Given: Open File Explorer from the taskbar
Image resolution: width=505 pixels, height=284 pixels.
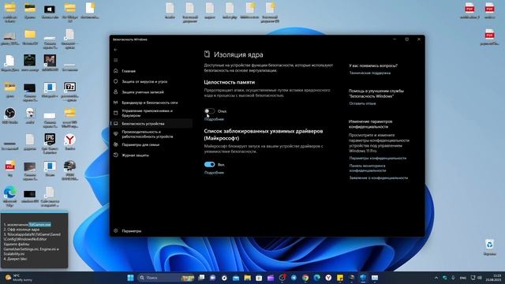Looking at the screenshot, I should point(247,278).
